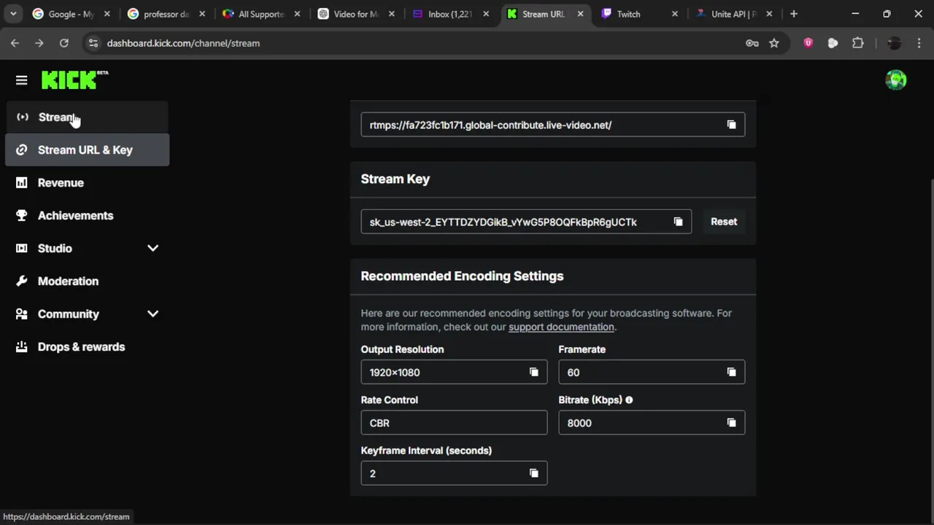Copy the Framerate value
934x525 pixels.
click(x=731, y=373)
